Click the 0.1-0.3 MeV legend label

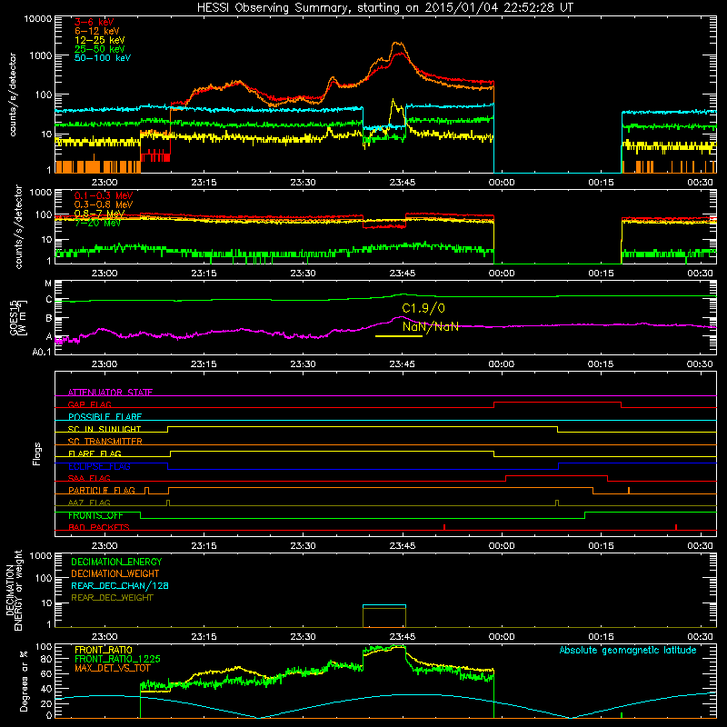[104, 195]
